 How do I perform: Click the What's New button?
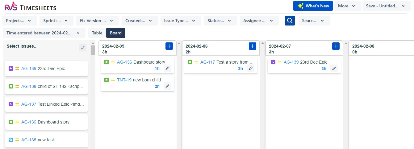click(313, 6)
